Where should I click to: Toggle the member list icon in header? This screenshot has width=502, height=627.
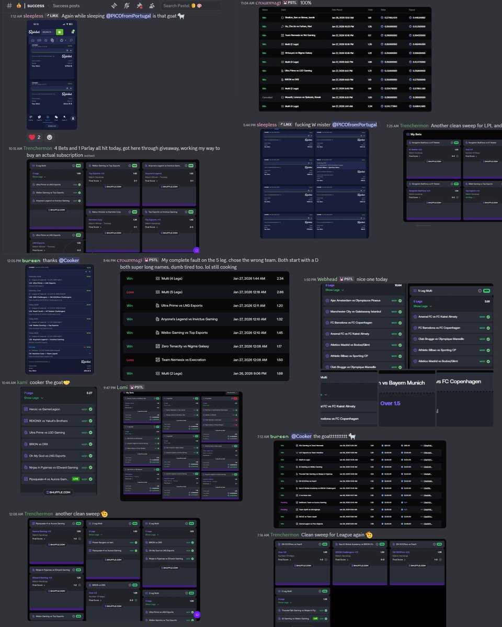pyautogui.click(x=152, y=5)
